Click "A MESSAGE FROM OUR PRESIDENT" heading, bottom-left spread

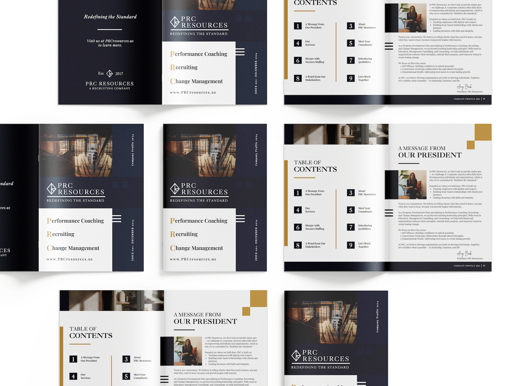pos(205,319)
